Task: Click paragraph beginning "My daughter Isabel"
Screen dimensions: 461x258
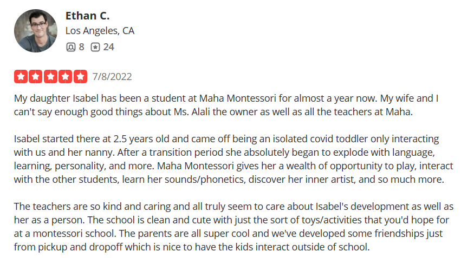Action: point(226,105)
